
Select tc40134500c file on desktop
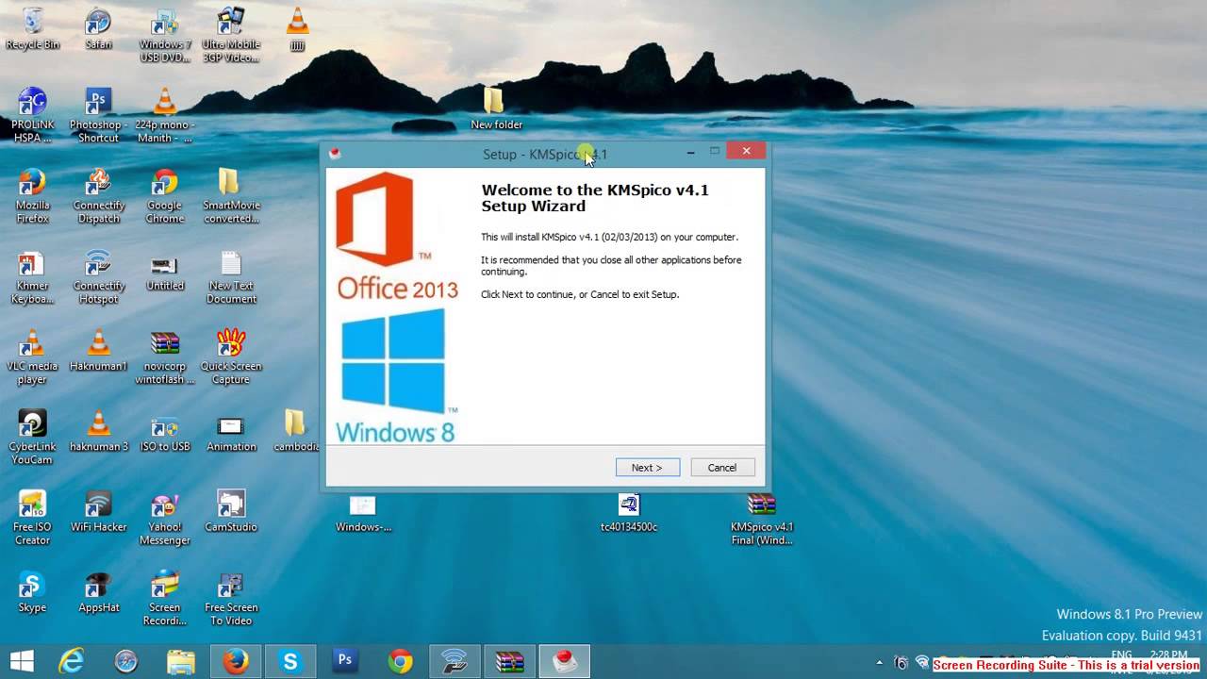(x=629, y=512)
